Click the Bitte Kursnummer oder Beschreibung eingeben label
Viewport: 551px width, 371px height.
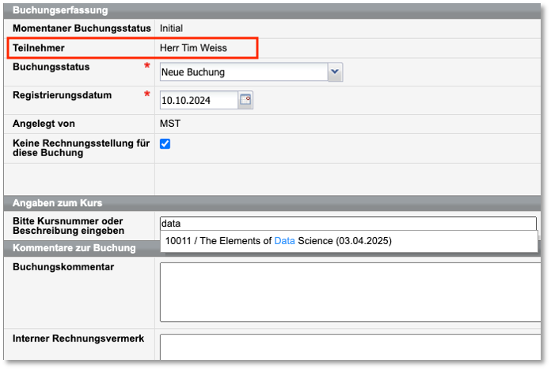tap(69, 226)
